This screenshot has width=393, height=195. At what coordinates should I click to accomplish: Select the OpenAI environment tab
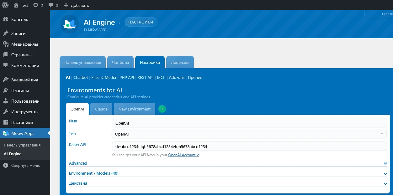tap(77, 109)
